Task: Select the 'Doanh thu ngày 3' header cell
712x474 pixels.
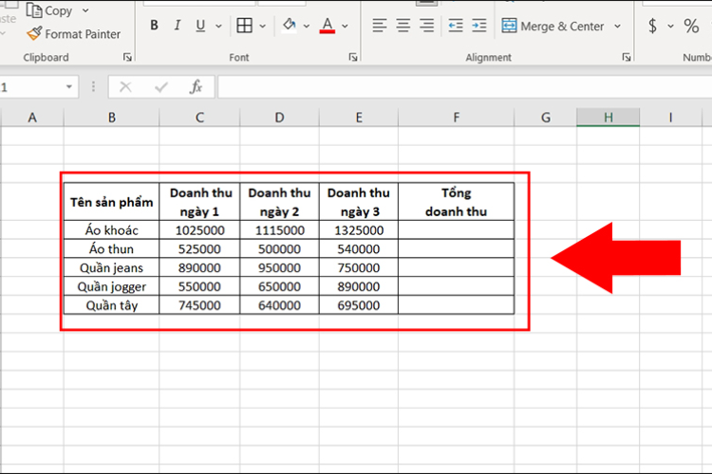Action: click(359, 202)
